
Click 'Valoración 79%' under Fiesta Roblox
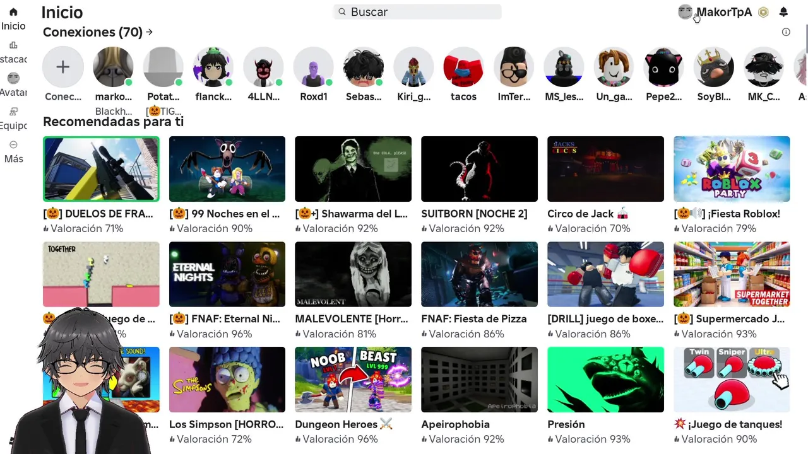718,229
